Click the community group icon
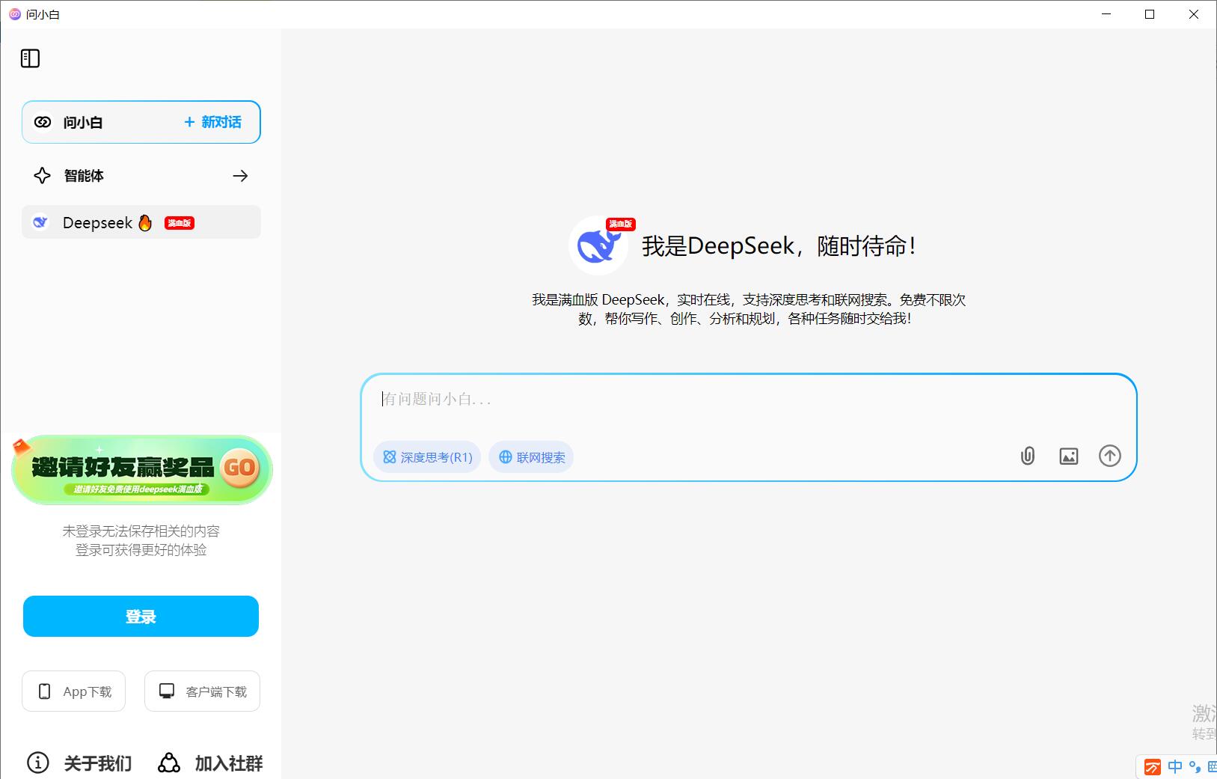Viewport: 1217px width, 779px height. (169, 763)
